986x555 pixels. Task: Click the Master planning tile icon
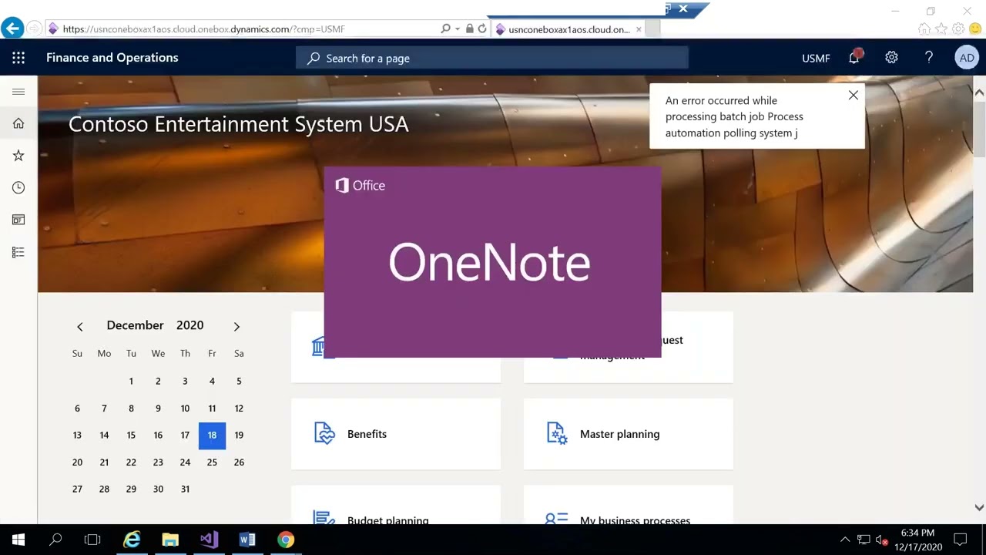point(557,433)
